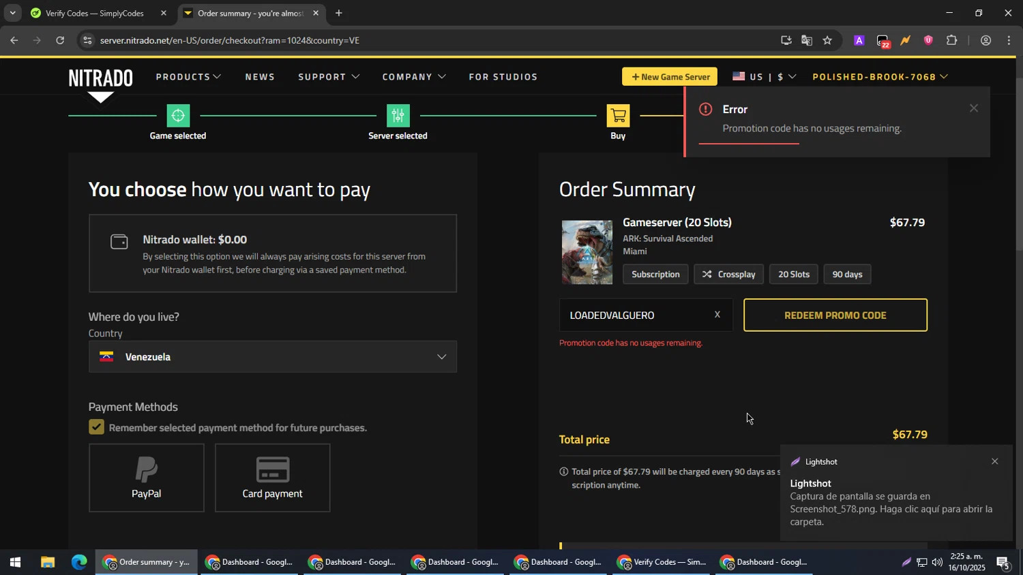Screen dimensions: 1023x575
Task: Click the taskbar clock
Action: pyautogui.click(x=967, y=562)
